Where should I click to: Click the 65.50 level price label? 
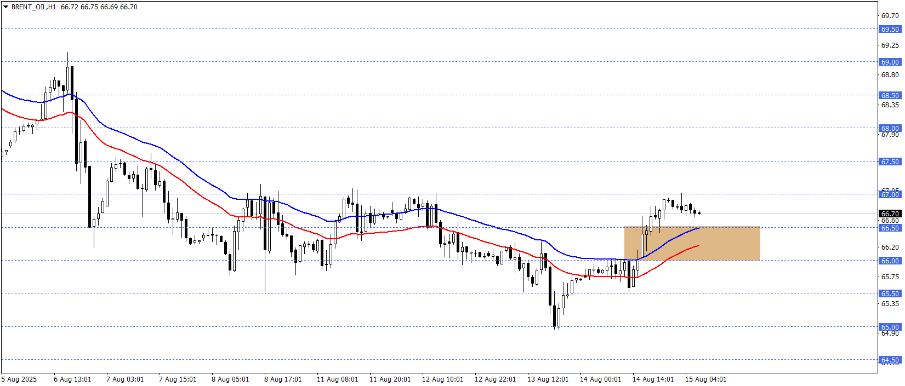pyautogui.click(x=890, y=293)
